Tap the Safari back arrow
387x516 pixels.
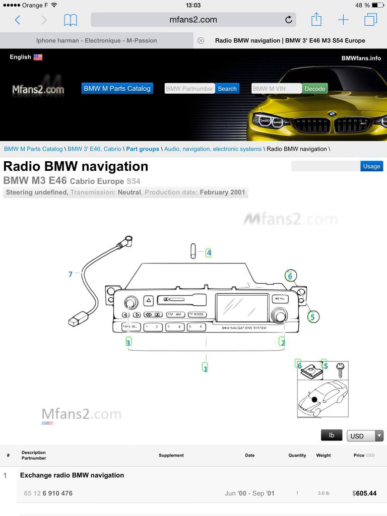(18, 20)
